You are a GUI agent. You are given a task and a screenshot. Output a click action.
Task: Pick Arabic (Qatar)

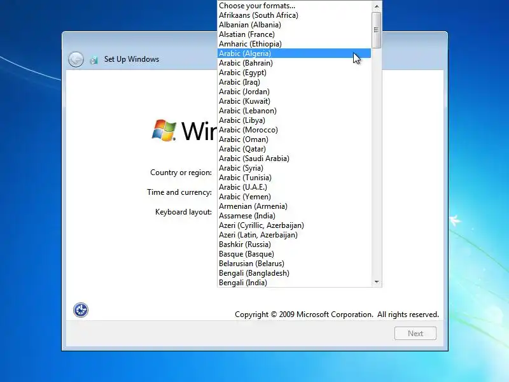coord(294,149)
